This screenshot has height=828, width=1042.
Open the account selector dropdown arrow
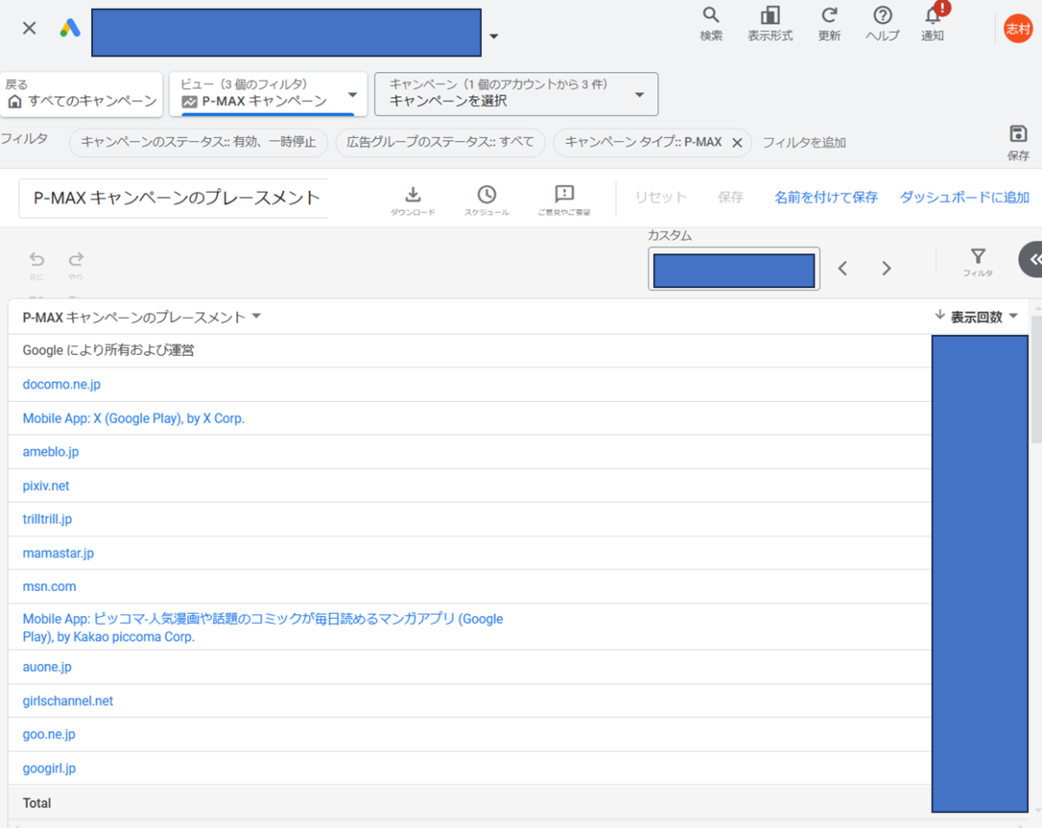pos(494,36)
